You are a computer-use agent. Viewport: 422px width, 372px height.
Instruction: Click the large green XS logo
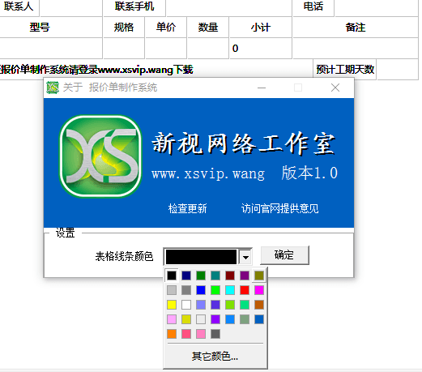coord(100,156)
